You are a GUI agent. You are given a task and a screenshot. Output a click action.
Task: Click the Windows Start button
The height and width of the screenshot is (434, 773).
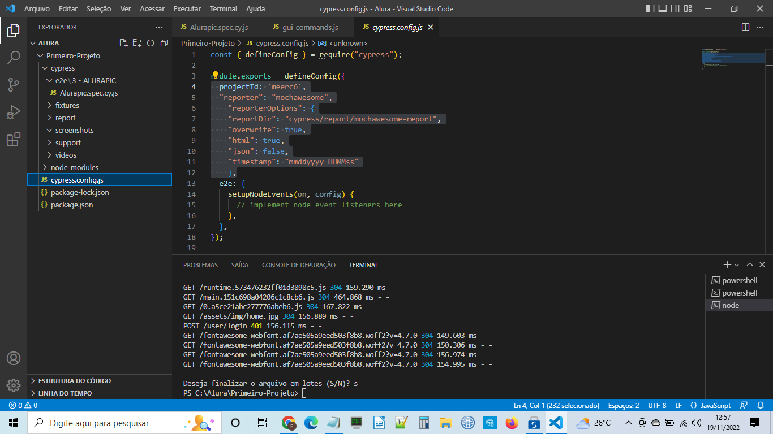14,423
